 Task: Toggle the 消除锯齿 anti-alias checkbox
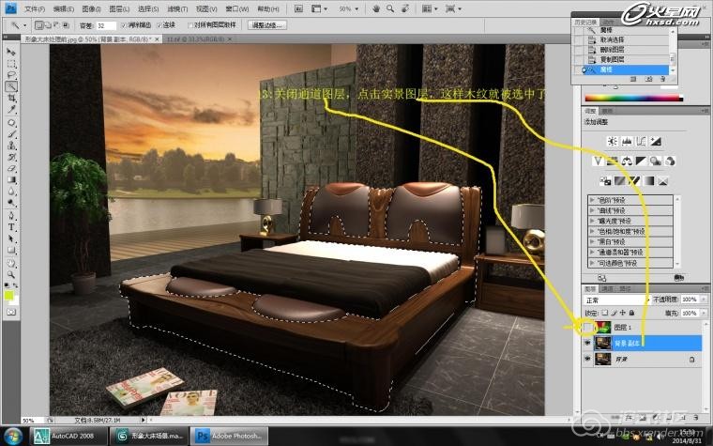click(123, 25)
